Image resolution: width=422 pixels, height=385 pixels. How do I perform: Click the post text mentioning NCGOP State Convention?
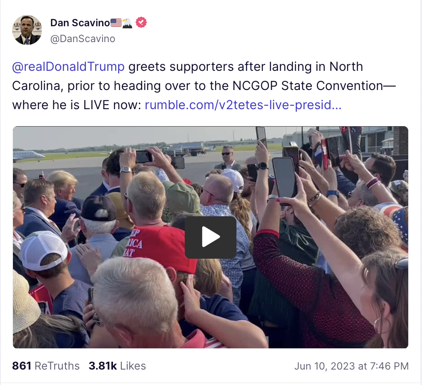tap(204, 86)
